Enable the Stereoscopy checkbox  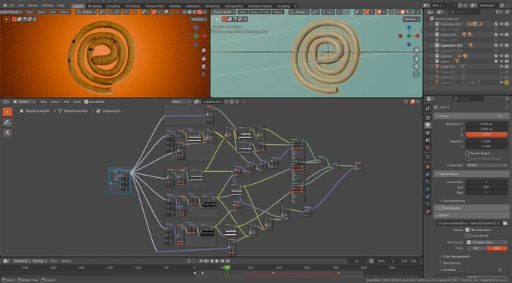pyautogui.click(x=440, y=208)
